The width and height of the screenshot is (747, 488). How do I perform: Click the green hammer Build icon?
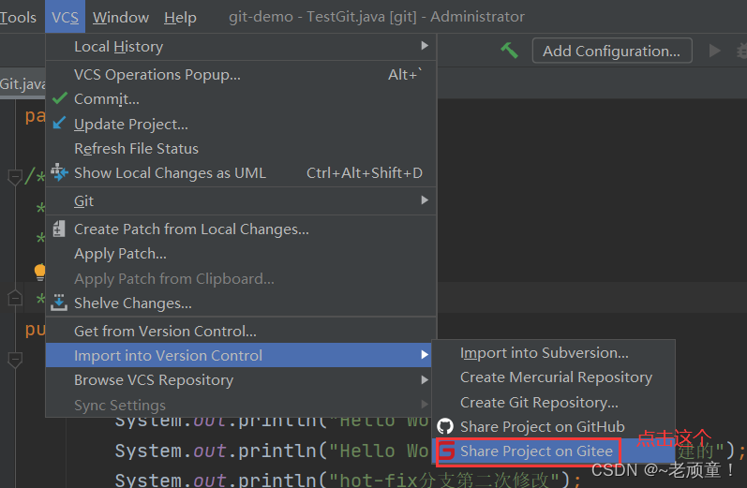509,50
